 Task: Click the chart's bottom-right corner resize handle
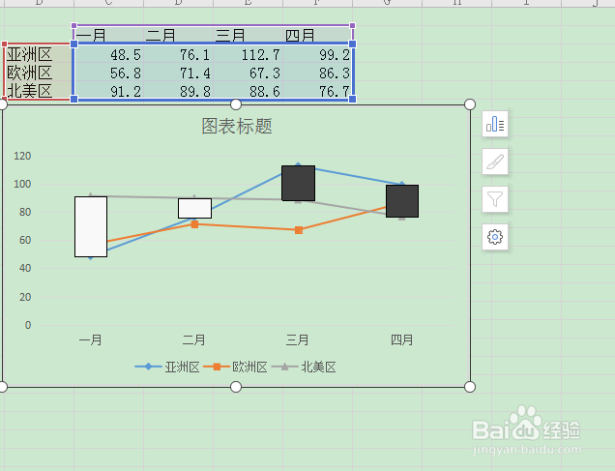coord(470,387)
